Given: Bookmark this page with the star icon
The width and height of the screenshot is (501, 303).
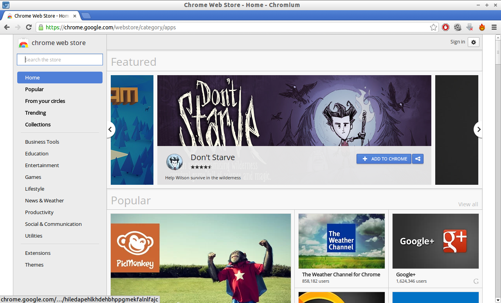Looking at the screenshot, I should pyautogui.click(x=433, y=27).
